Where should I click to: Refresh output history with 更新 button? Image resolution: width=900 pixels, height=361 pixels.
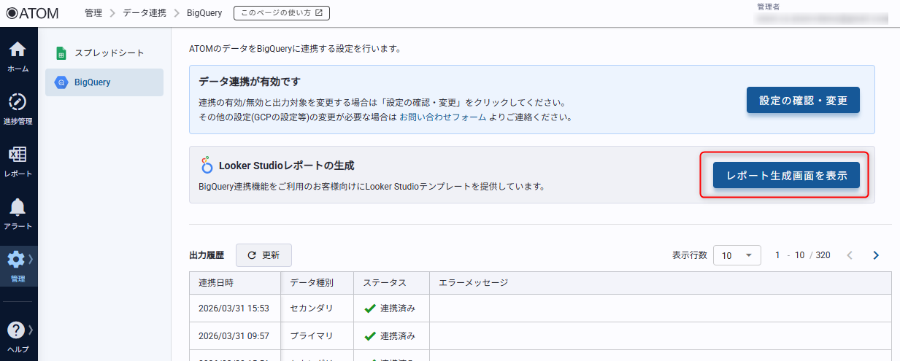264,255
